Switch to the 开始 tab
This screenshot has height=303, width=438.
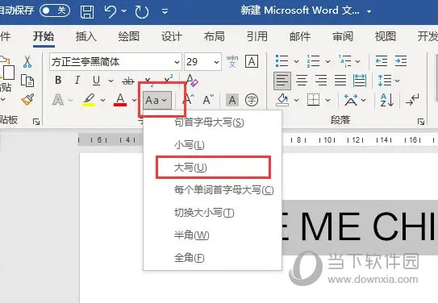click(x=44, y=36)
